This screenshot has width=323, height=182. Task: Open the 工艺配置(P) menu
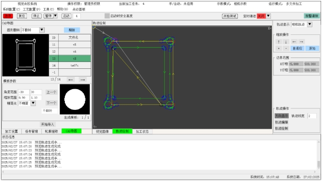pos(31,9)
